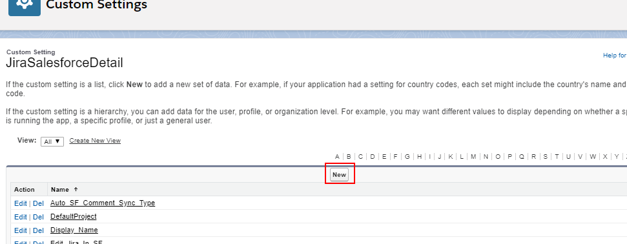Screen dimensions: 627x244
Task: Filter list by letter Q
Action: 522,156
